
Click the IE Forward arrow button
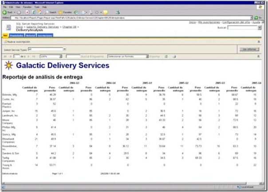(x=19, y=12)
